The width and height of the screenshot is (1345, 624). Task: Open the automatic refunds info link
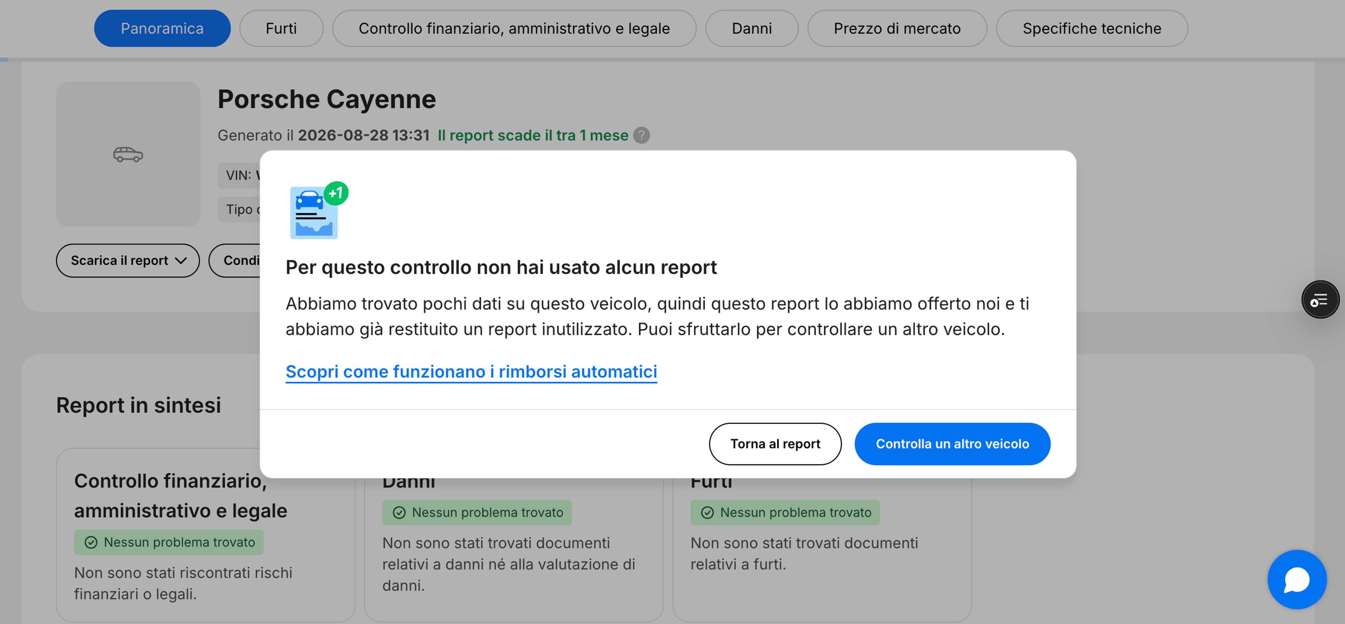tap(471, 372)
